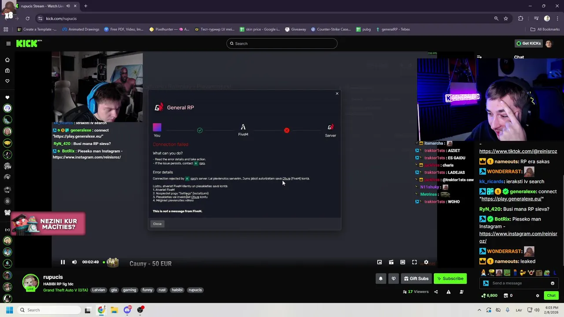564x317 pixels.
Task: Enter fullscreen video mode
Action: click(x=414, y=262)
